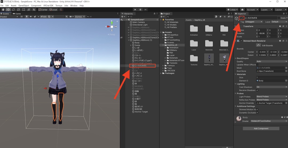Screen dimensions: 288x148
Task: Open the Assets menu
Action: click(x=14, y=6)
